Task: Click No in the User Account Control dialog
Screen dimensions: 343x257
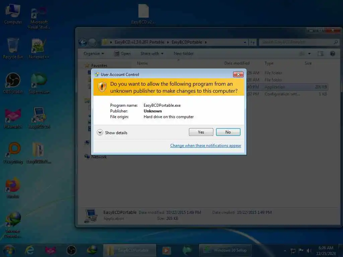Action: (x=228, y=132)
